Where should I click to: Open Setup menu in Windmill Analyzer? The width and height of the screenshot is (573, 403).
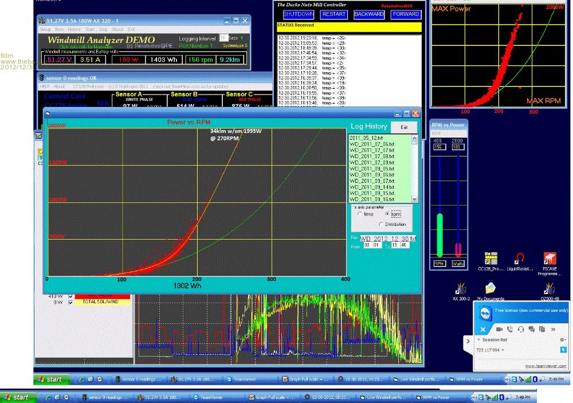click(45, 29)
